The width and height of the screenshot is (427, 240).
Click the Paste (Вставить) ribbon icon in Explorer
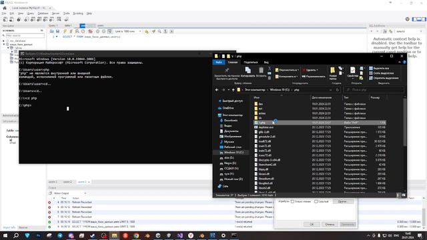click(x=261, y=70)
